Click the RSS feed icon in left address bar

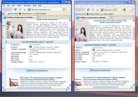(64, 9)
